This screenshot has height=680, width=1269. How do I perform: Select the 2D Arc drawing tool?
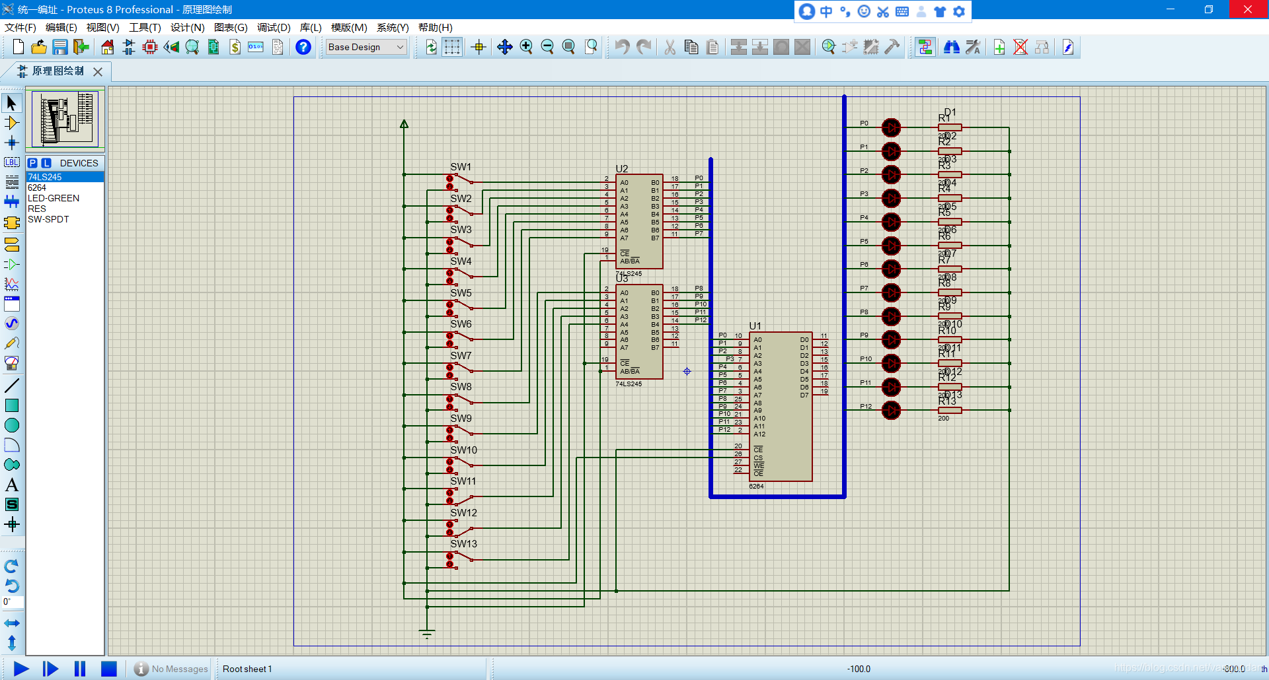pyautogui.click(x=12, y=445)
